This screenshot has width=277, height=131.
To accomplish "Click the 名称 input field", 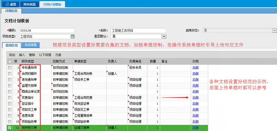I will 138,30.
